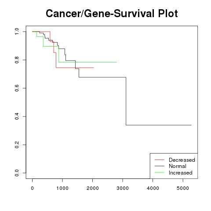Image resolution: width=211 pixels, height=211 pixels.
Task: Select the Increased legend label
Action: click(x=181, y=173)
